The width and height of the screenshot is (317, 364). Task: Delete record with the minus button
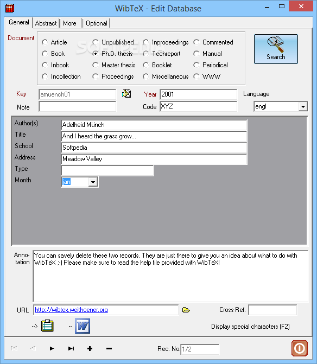pyautogui.click(x=109, y=348)
